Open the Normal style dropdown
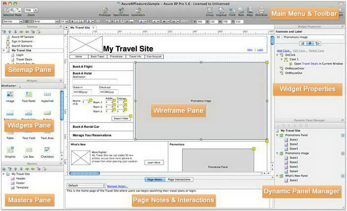Image resolution: width=347 pixels, height=211 pixels. tap(21, 22)
